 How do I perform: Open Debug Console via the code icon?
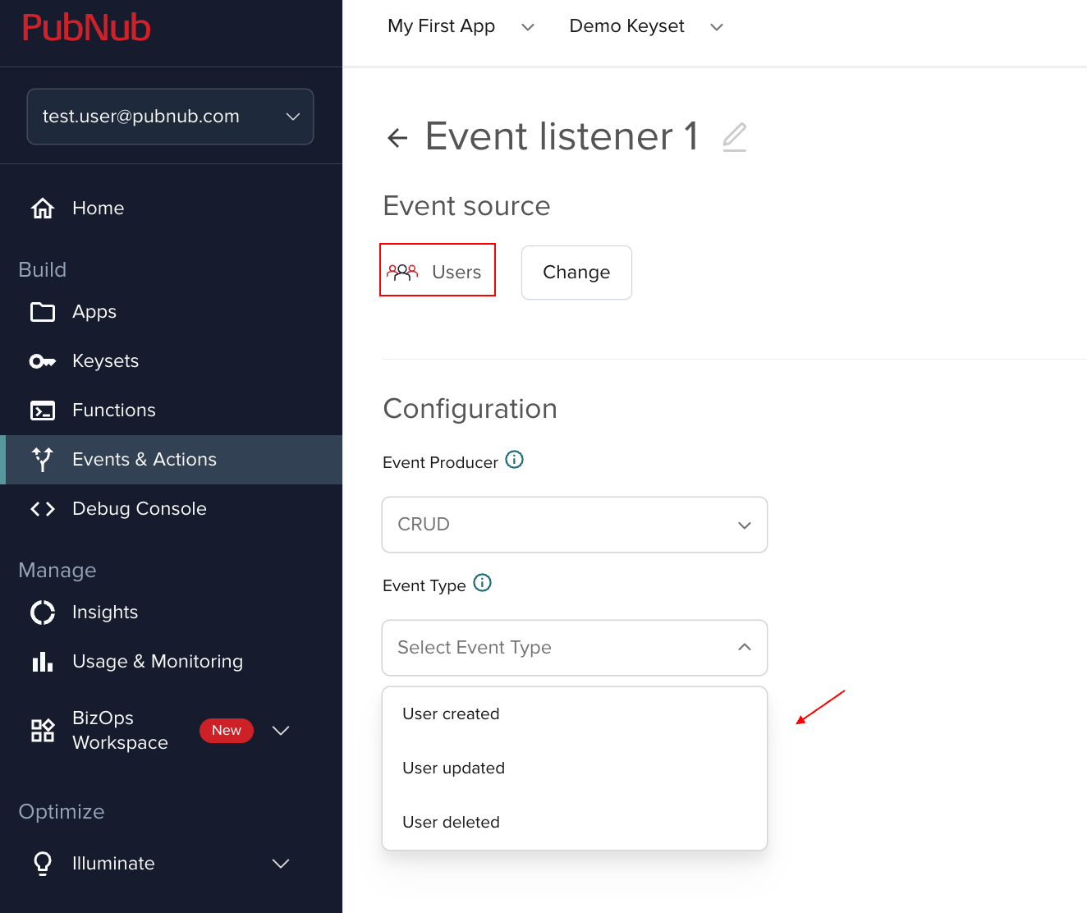click(42, 508)
